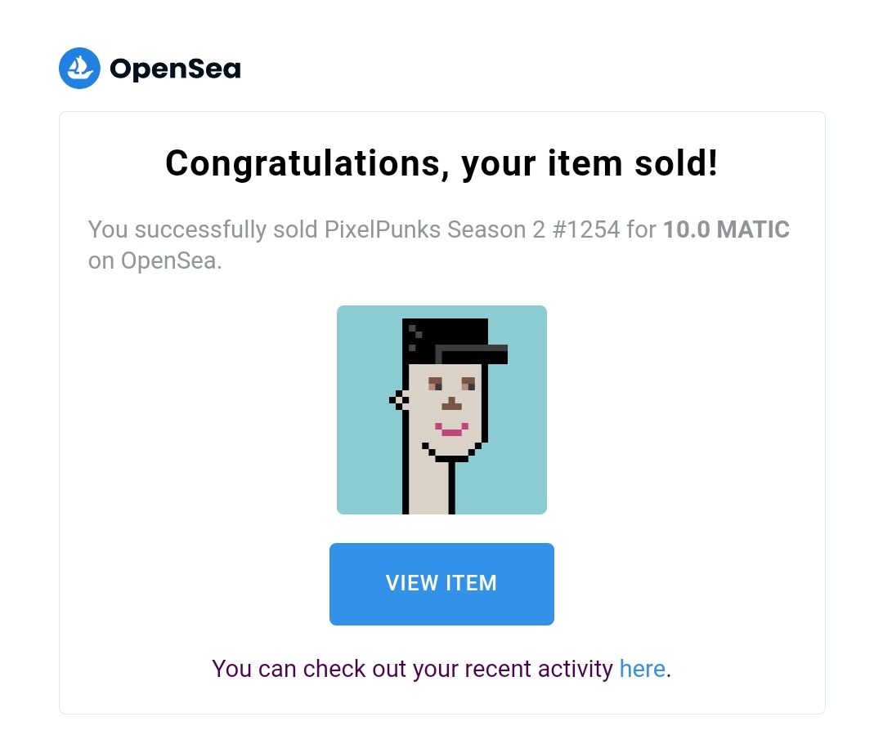Click the 'PixelPunks Season 2 #1254' item name
The height and width of the screenshot is (739, 883).
(x=472, y=229)
